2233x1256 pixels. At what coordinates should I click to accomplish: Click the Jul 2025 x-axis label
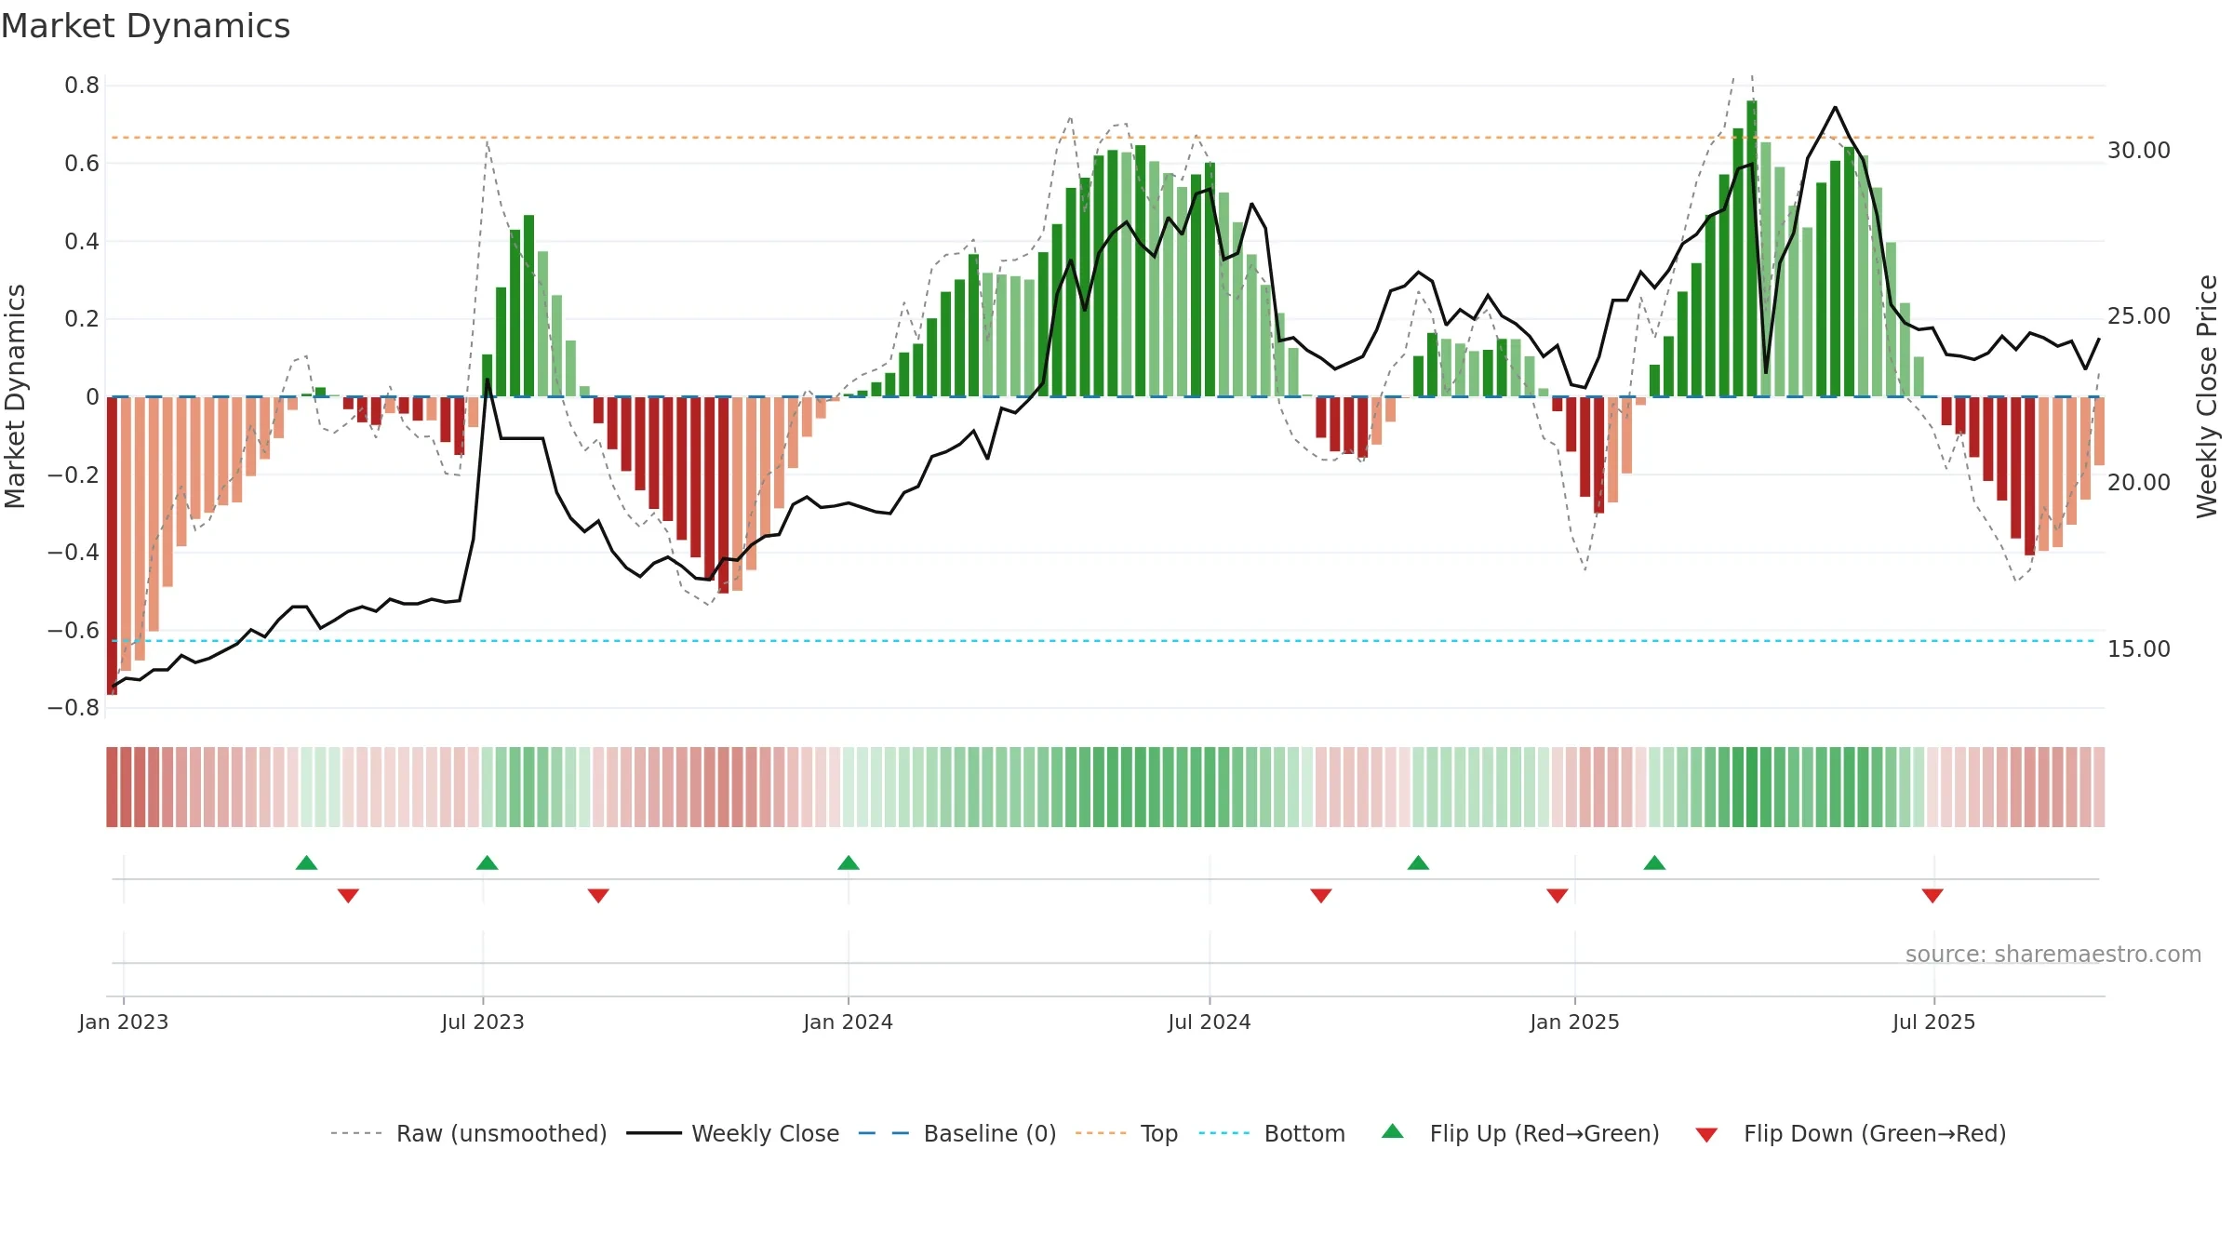[x=1934, y=1022]
